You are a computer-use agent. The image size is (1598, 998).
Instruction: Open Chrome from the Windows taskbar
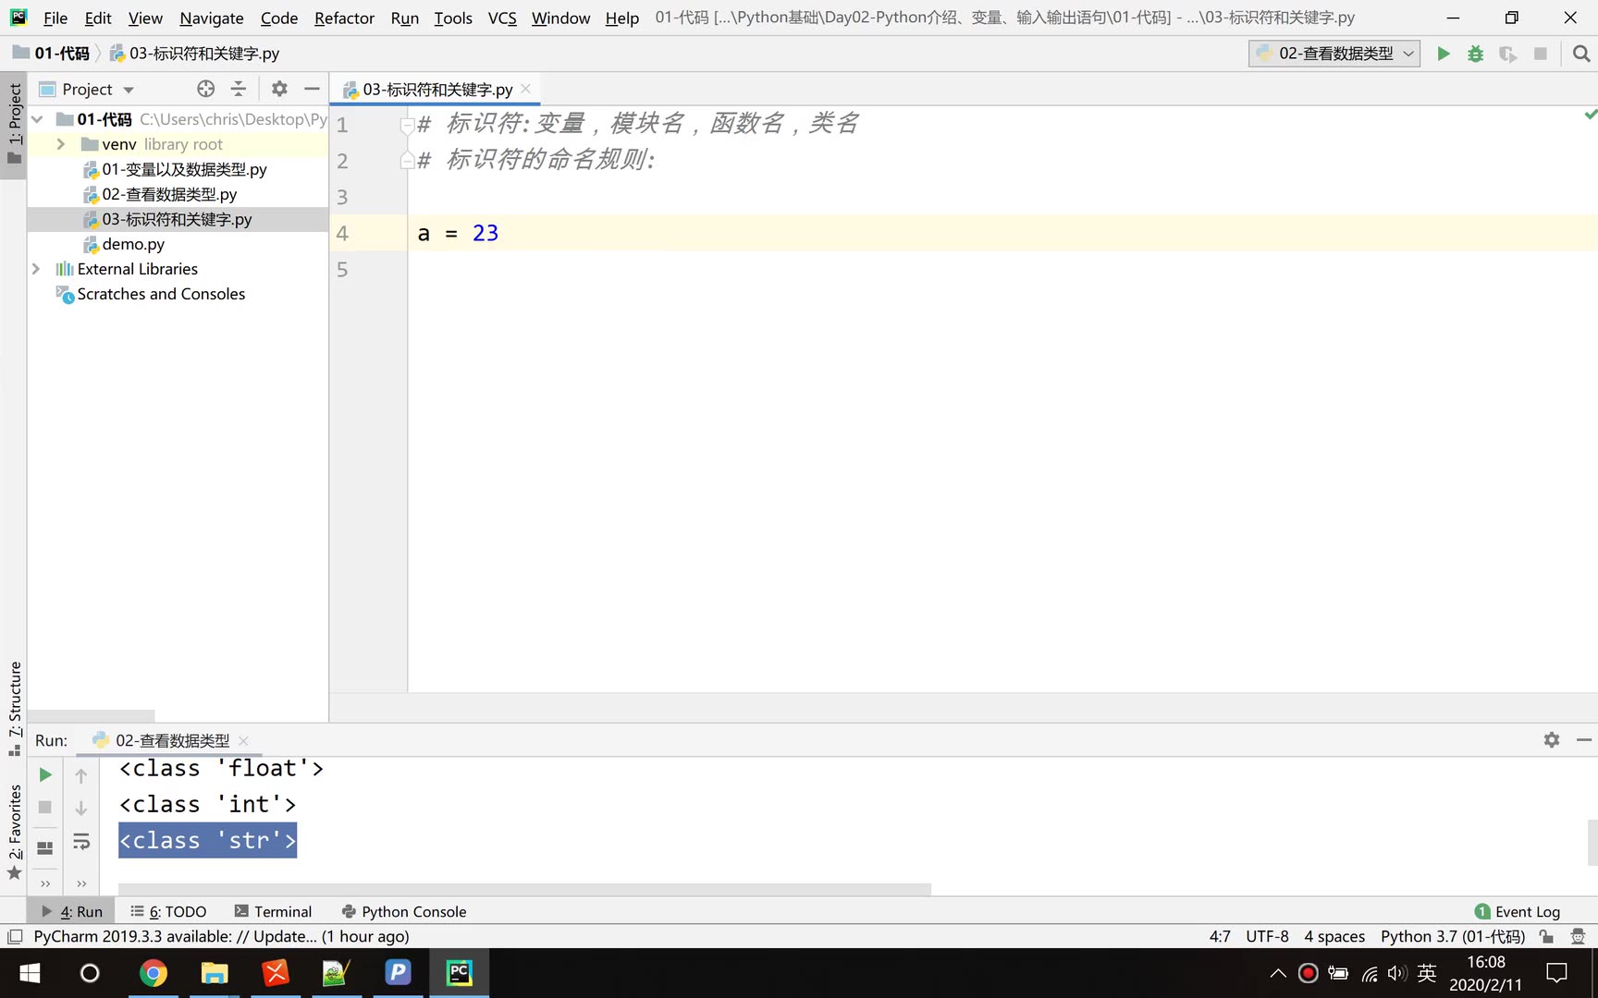coord(153,973)
